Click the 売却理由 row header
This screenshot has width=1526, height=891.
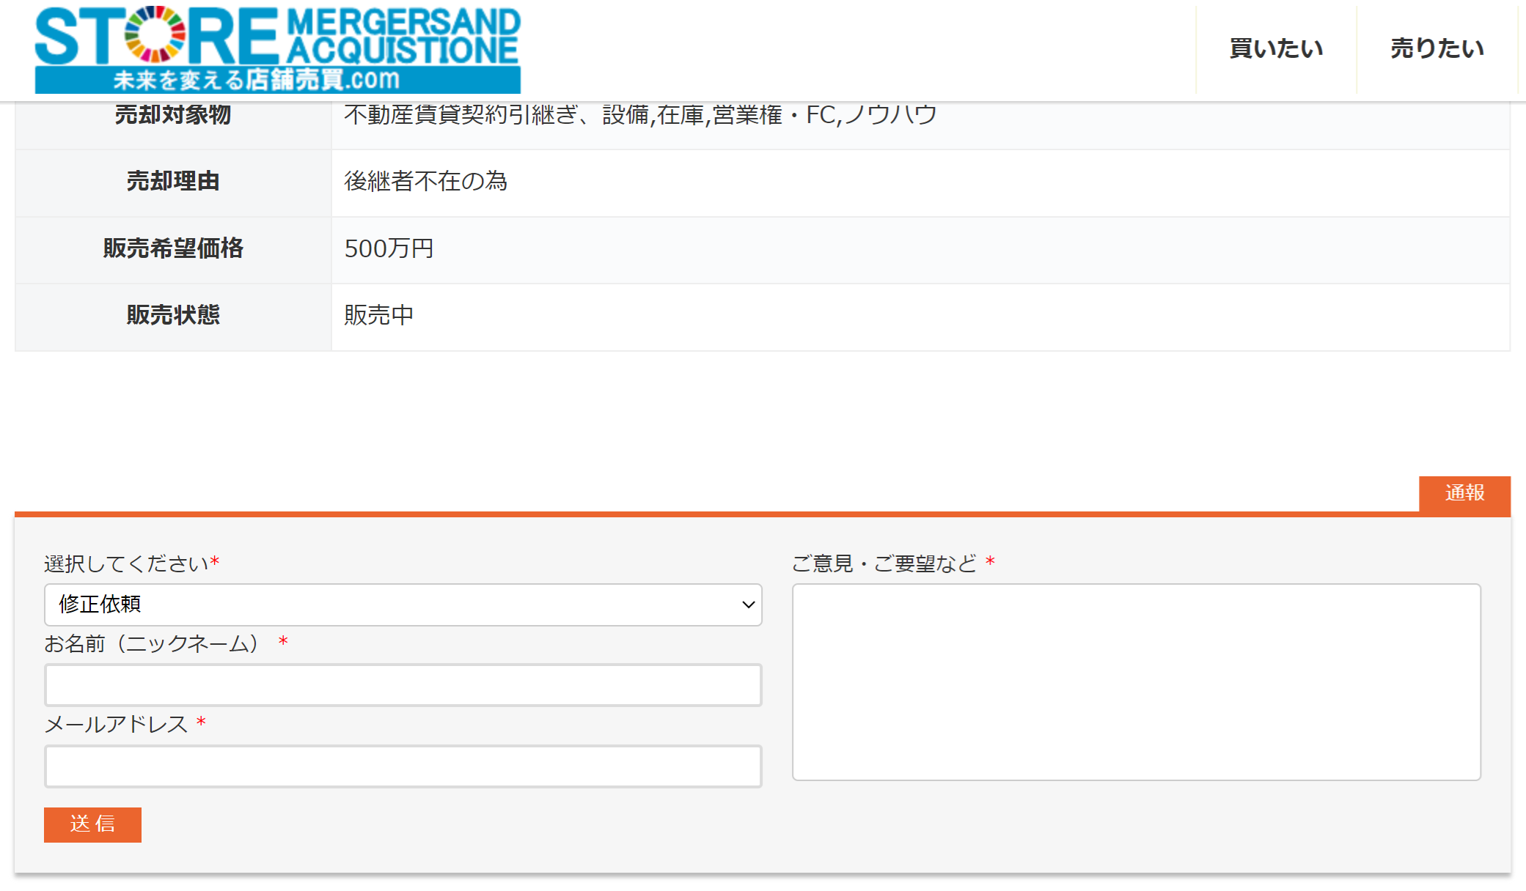pyautogui.click(x=173, y=181)
